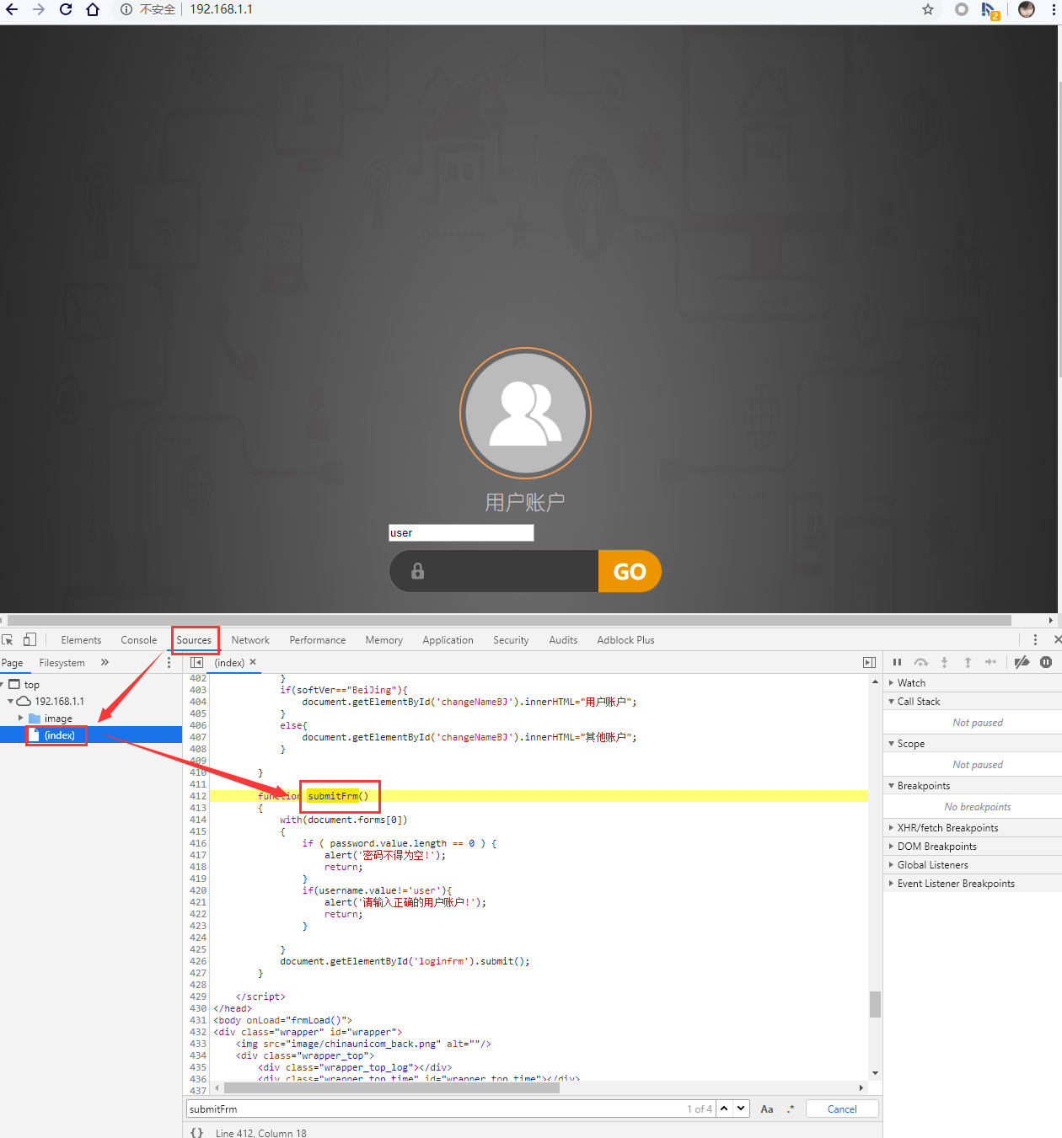Click the pretty print braces icon
Viewport: 1062px width, 1138px height.
(x=196, y=1132)
